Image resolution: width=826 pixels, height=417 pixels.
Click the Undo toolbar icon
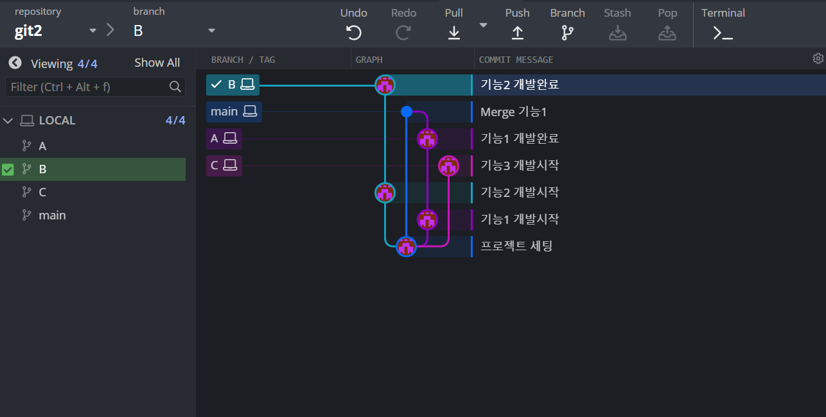click(x=354, y=33)
